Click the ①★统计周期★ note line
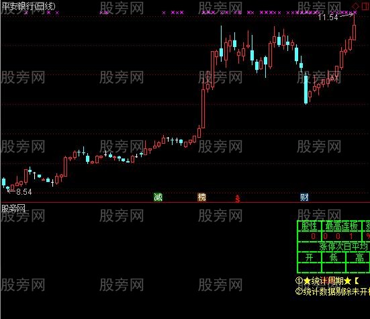 tap(327, 281)
